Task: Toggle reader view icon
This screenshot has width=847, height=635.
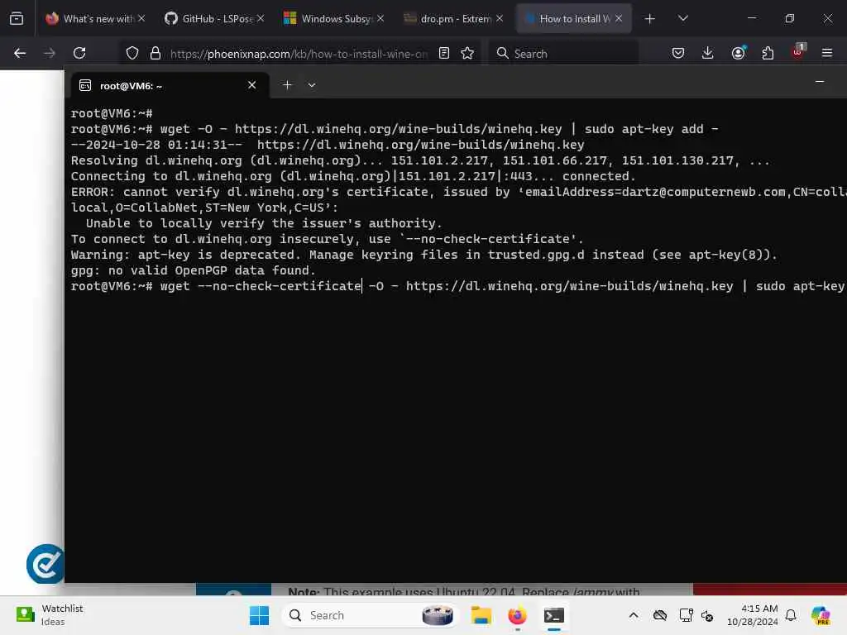Action: coord(444,53)
